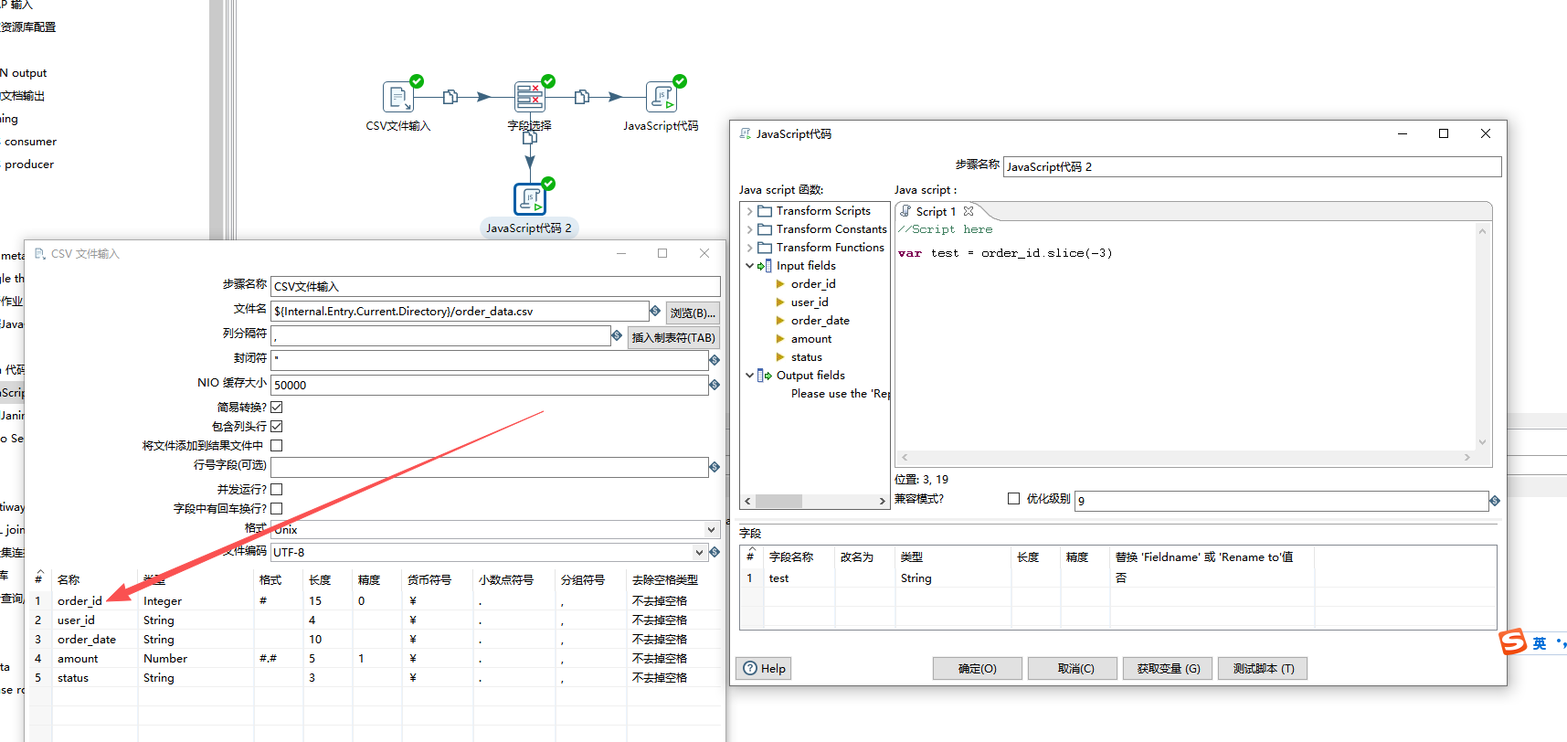Enable the 兼容模式 checkbox

click(x=1013, y=499)
